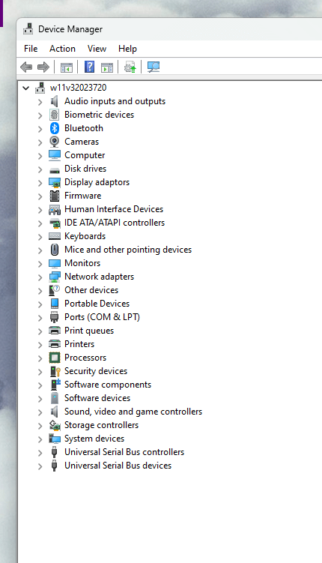Collapse the w11v32023720 root node
322x563 pixels.
coord(25,88)
